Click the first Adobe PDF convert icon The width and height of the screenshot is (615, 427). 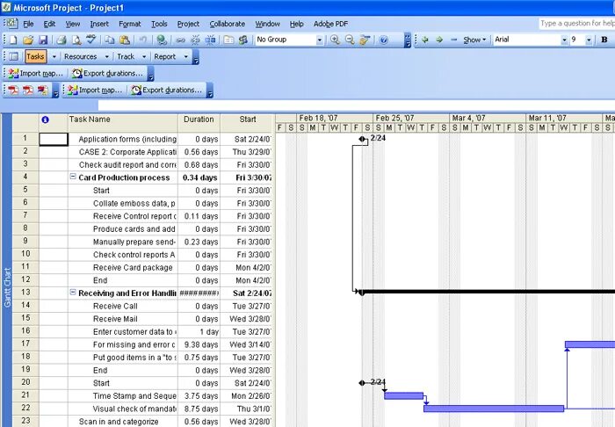point(13,90)
